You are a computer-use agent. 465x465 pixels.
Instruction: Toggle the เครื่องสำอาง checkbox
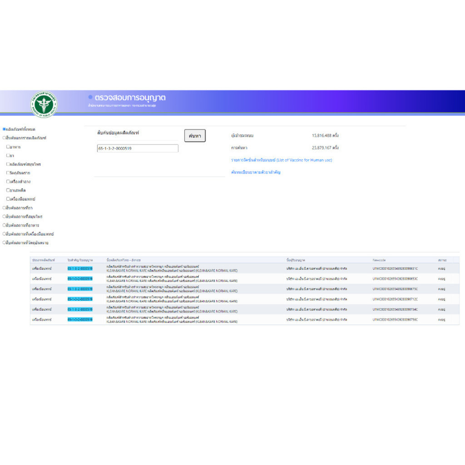pyautogui.click(x=8, y=181)
